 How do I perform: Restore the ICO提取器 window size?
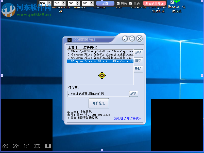[x=132, y=39]
